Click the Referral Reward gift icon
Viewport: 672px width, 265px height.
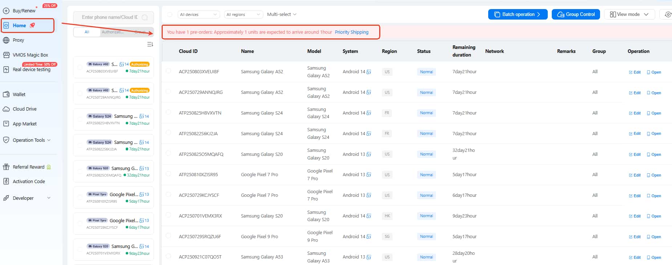(x=6, y=167)
